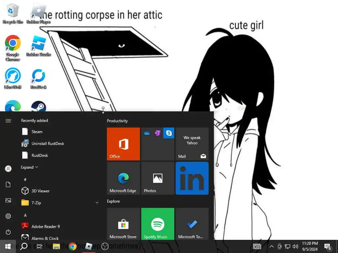Open Documents from Start sidebar

click(8, 184)
